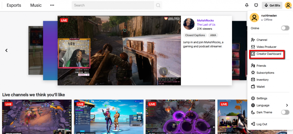293x134 pixels.
Task: Open the three-dots more menu
Action: (x=52, y=5)
